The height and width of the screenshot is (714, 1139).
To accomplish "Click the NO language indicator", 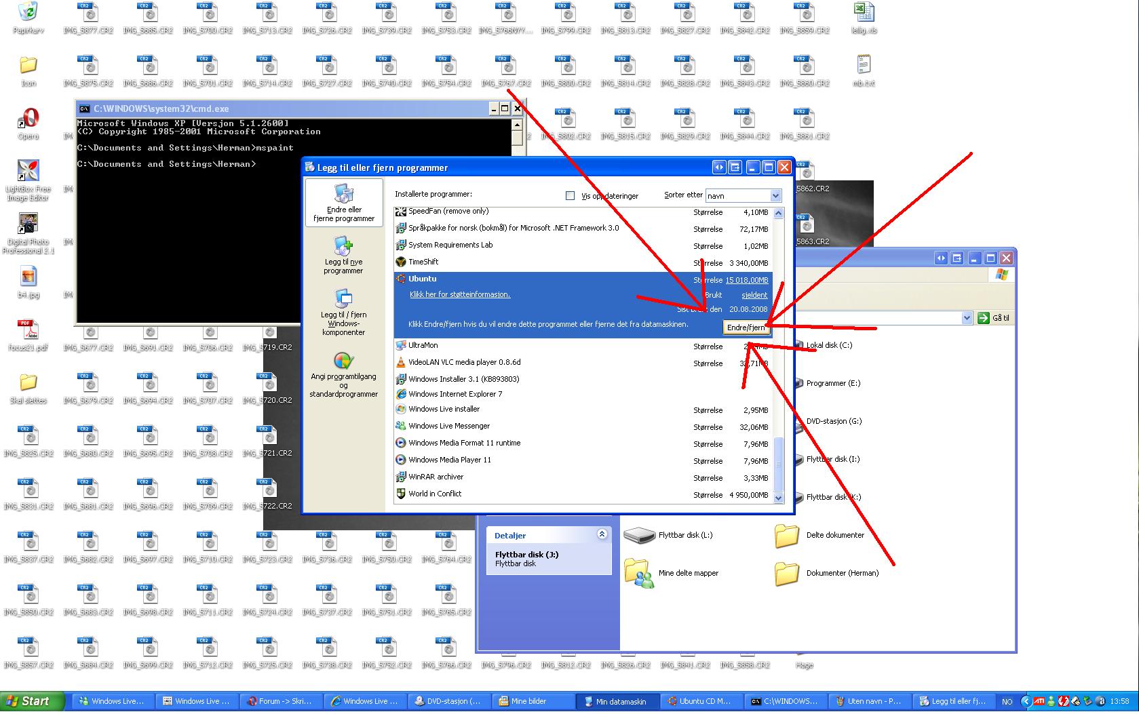I will [x=1007, y=702].
